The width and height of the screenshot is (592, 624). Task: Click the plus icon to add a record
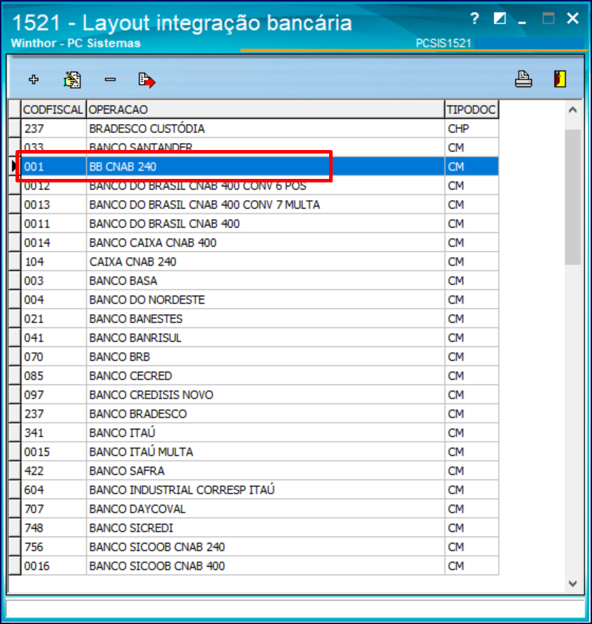click(x=33, y=80)
